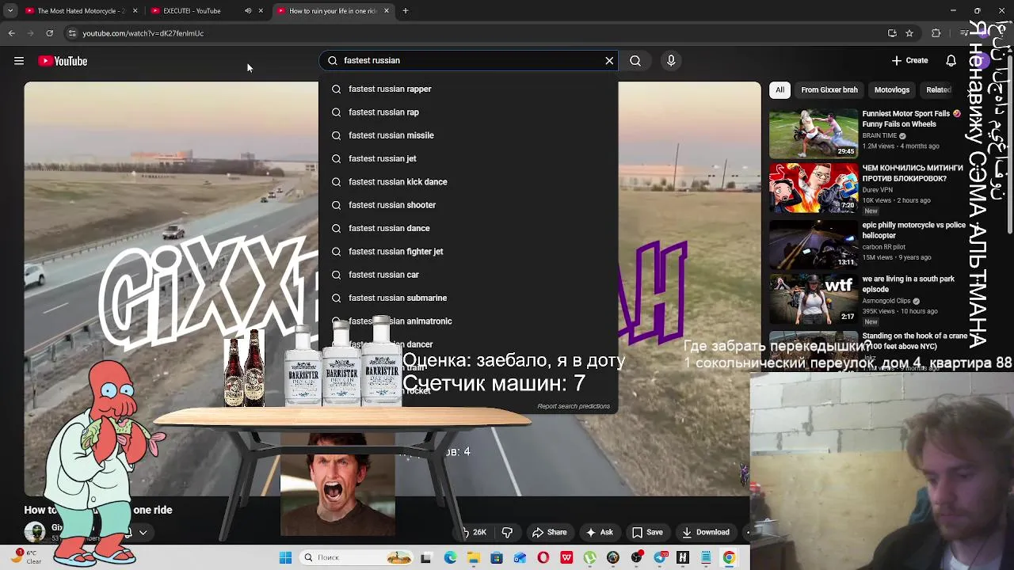Viewport: 1014px width, 570px height.
Task: Switch to EXECUTE! - YouTube tab
Action: (x=192, y=11)
